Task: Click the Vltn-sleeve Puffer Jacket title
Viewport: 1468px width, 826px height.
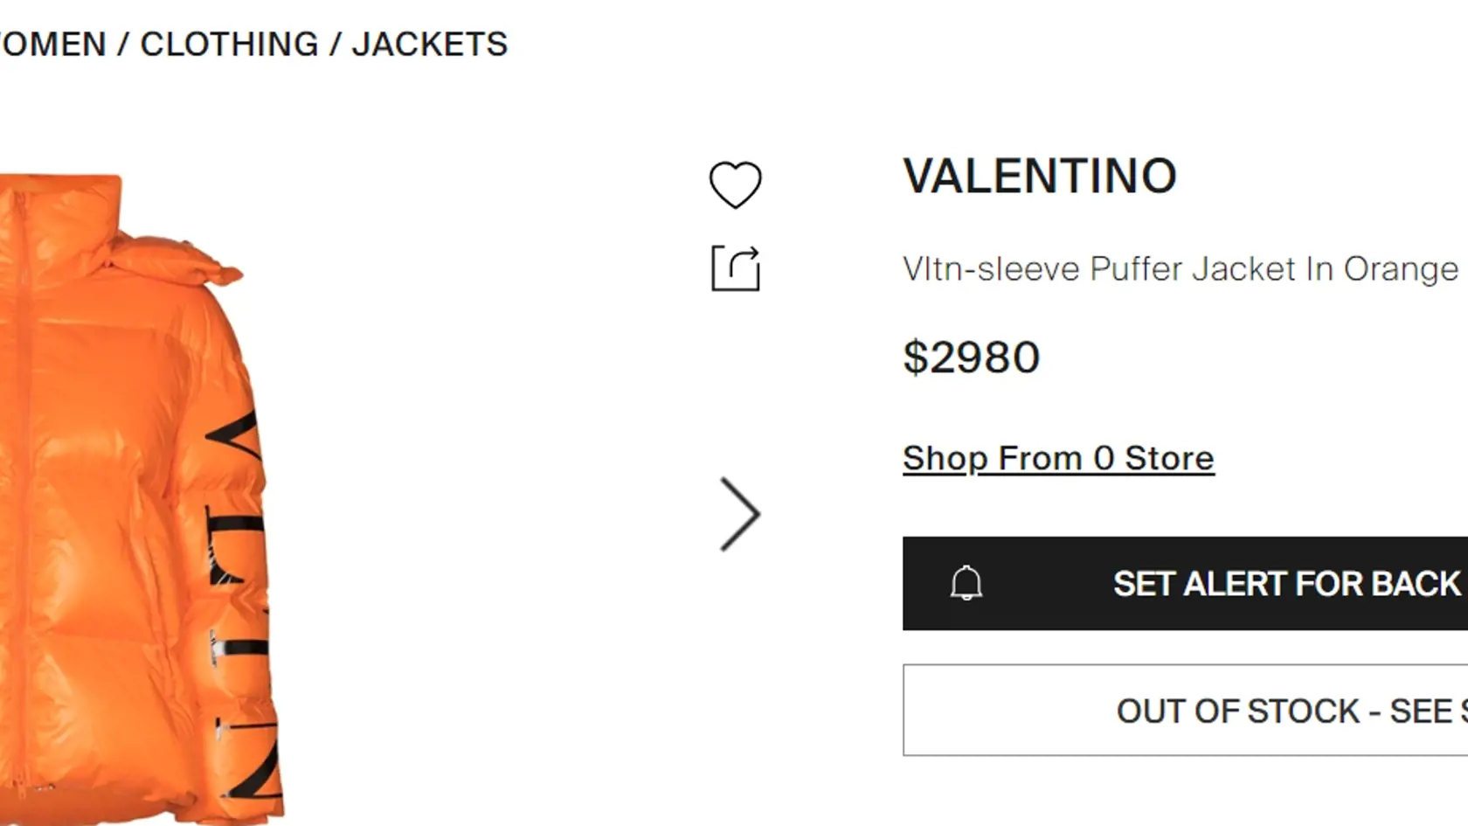Action: [x=1181, y=269]
